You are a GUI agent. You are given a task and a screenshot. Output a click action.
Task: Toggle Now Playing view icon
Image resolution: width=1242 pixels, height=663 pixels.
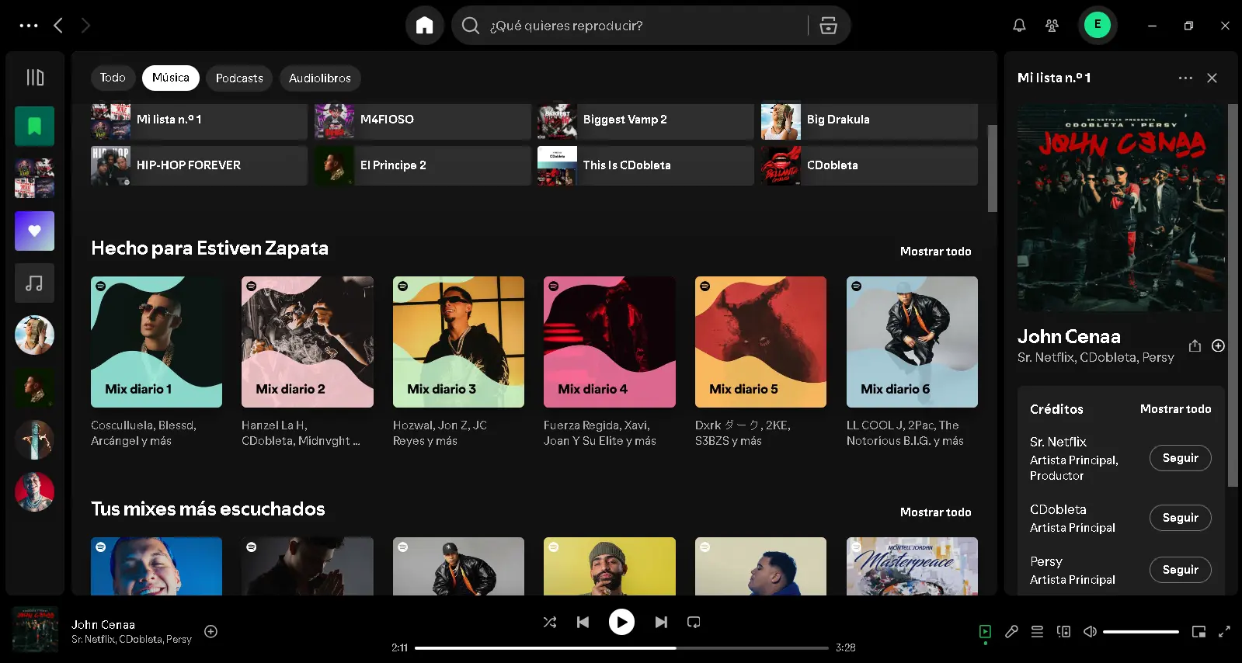[985, 631]
